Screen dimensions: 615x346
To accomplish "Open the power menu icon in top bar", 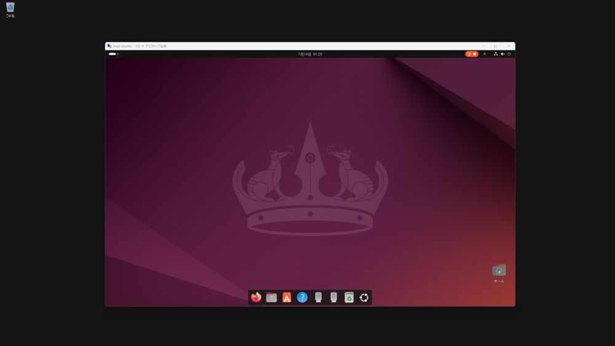I will [509, 54].
